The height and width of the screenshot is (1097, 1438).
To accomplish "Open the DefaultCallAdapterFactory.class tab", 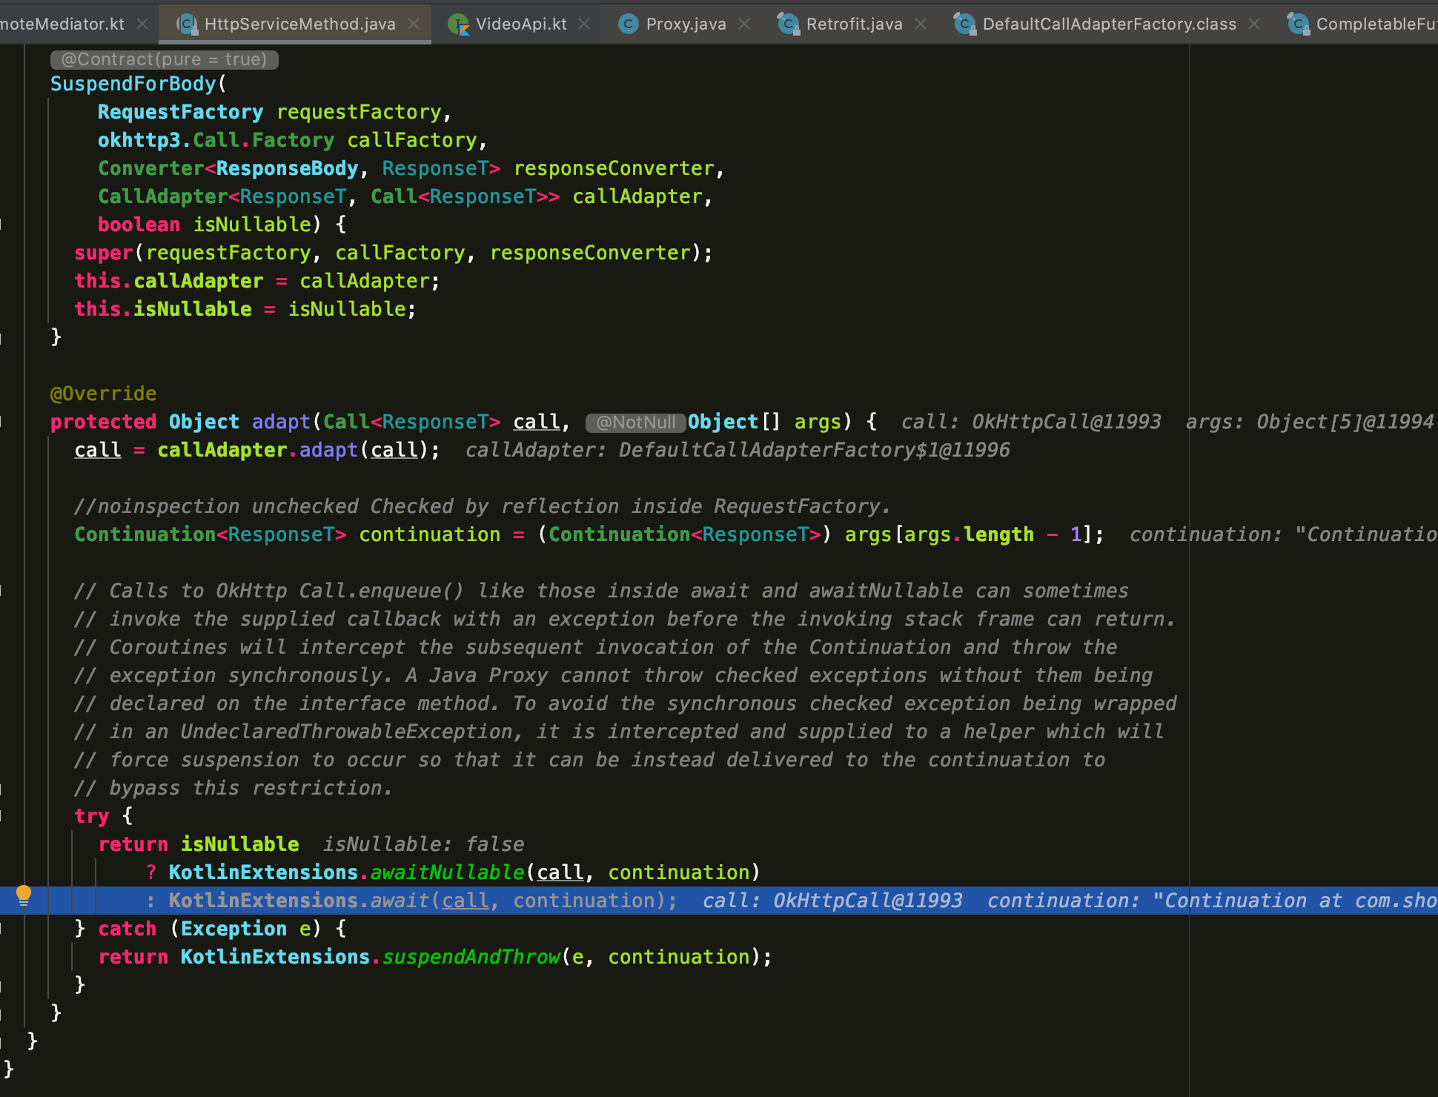I will (1109, 24).
